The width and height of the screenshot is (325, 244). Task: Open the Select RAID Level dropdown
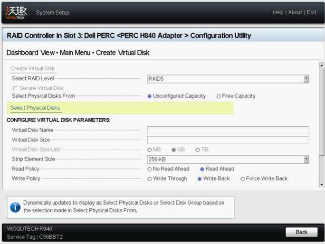(x=228, y=79)
